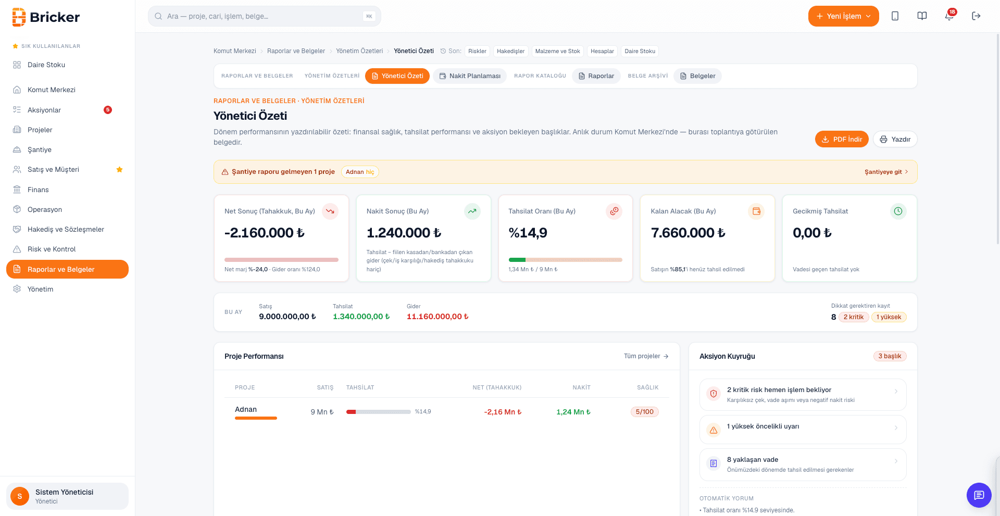Switch to Nakit Planlaması tab
Viewport: 1000px width, 516px height.
pyautogui.click(x=470, y=76)
